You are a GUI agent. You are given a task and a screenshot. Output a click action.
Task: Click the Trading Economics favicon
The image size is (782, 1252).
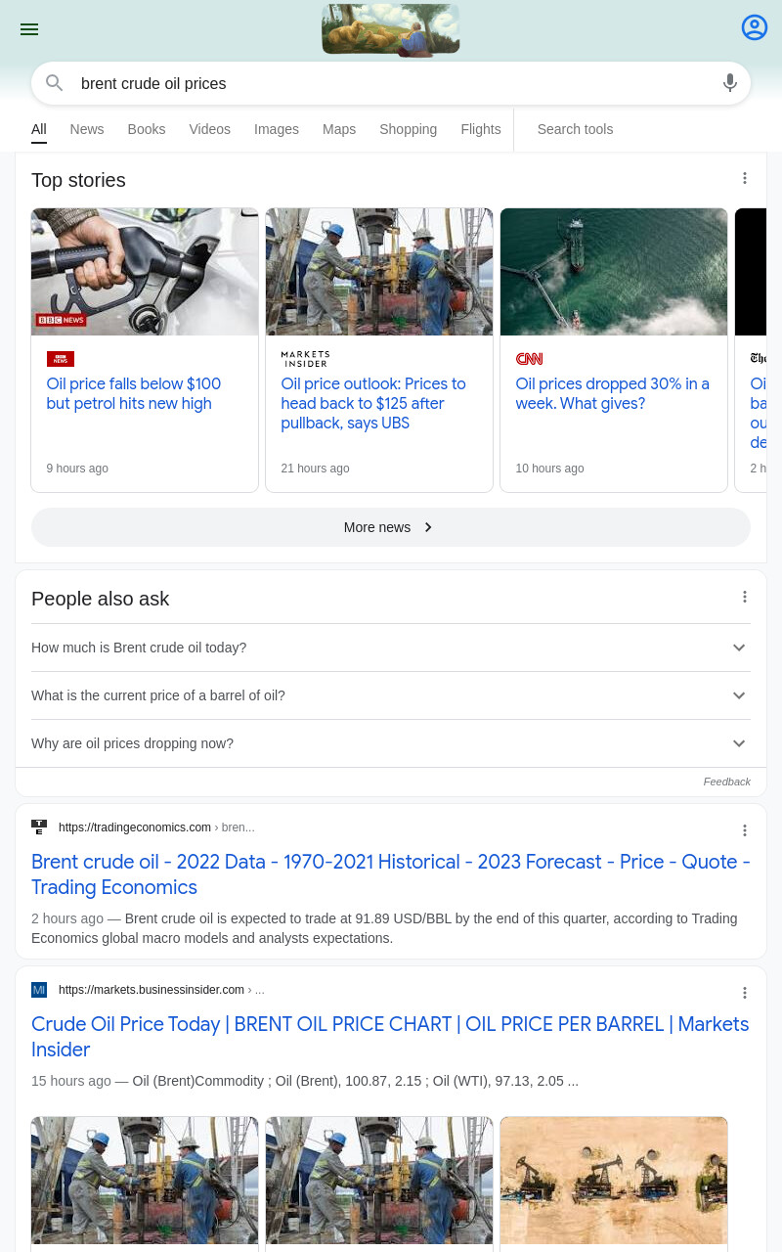39,827
